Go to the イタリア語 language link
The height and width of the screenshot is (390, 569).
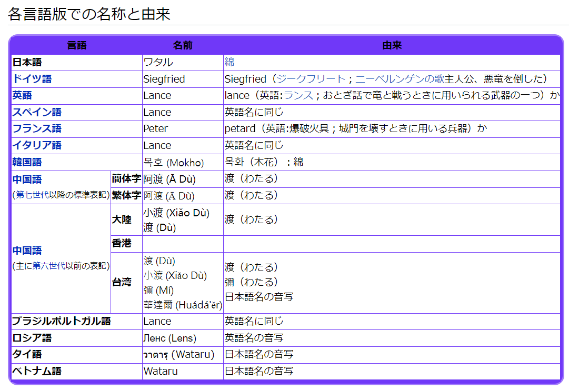(x=37, y=145)
